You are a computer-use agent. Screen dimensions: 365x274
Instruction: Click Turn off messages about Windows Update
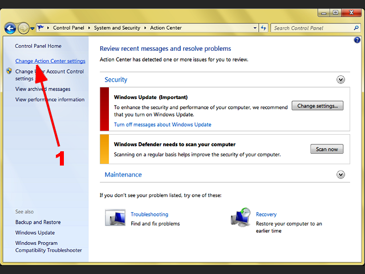(x=163, y=124)
